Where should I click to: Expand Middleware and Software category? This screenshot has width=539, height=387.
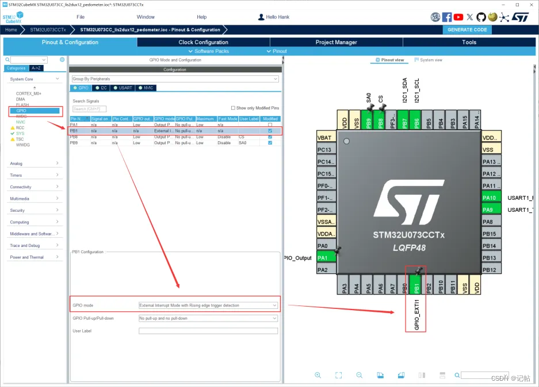57,233
